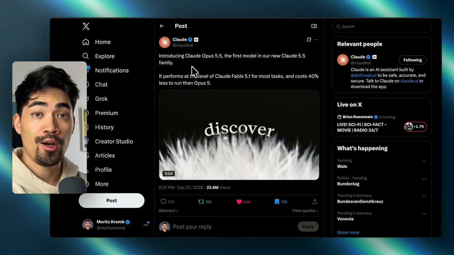Image resolution: width=454 pixels, height=255 pixels.
Task: Open the Wale trending topic
Action: point(342,166)
